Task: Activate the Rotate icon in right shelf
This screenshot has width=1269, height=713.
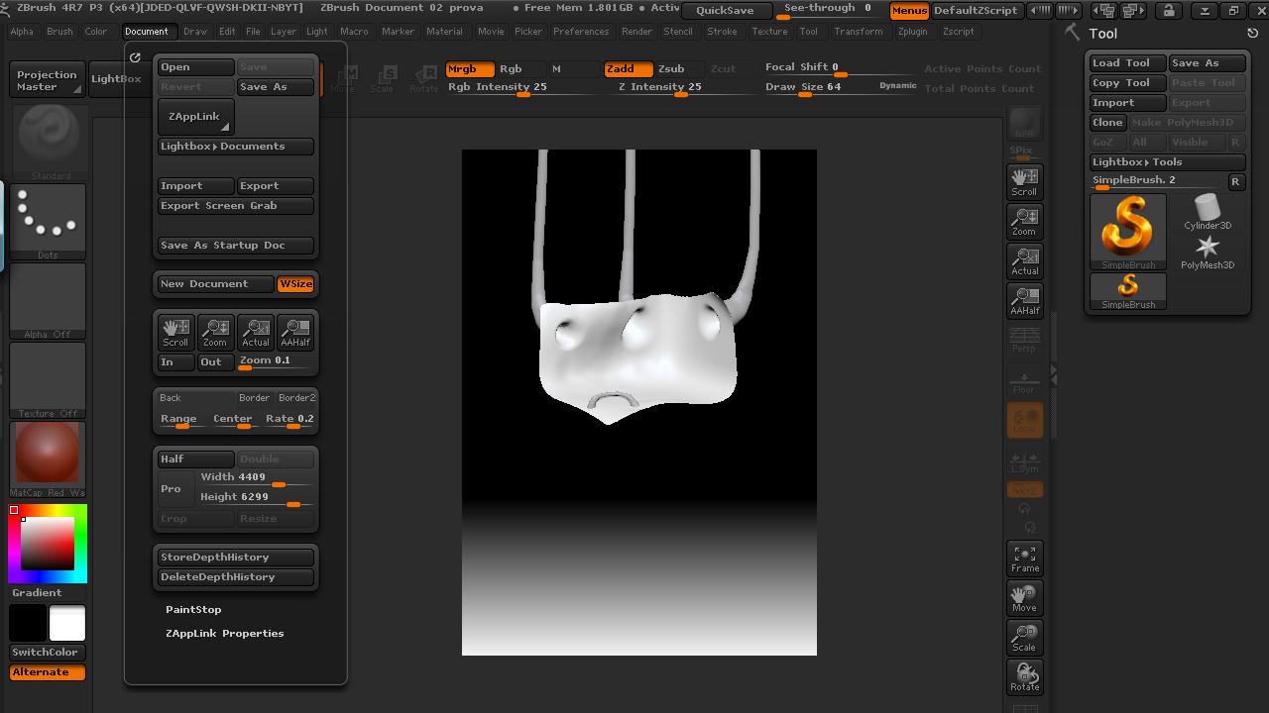Action: click(1024, 677)
